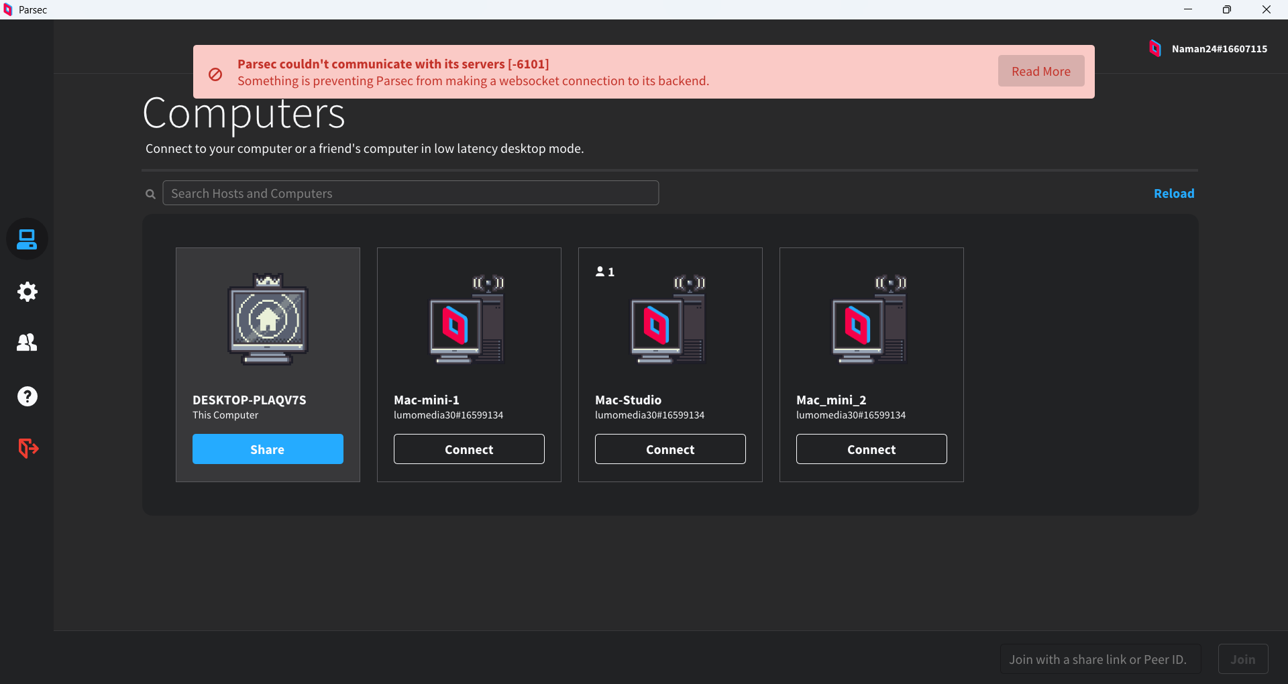This screenshot has width=1288, height=684.
Task: Click the owner ID under Mac_mini_2
Action: [x=851, y=415]
